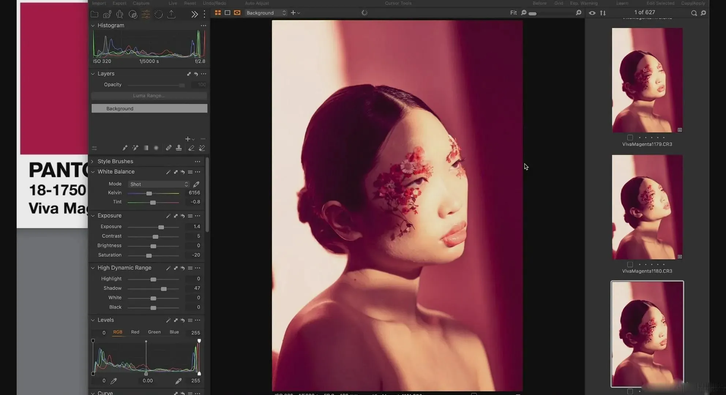This screenshot has width=726, height=395.
Task: Open the camera Capture tool tab
Action: pos(107,14)
